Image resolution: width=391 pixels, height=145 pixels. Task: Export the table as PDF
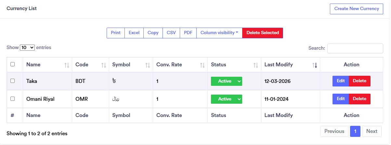pyautogui.click(x=188, y=33)
